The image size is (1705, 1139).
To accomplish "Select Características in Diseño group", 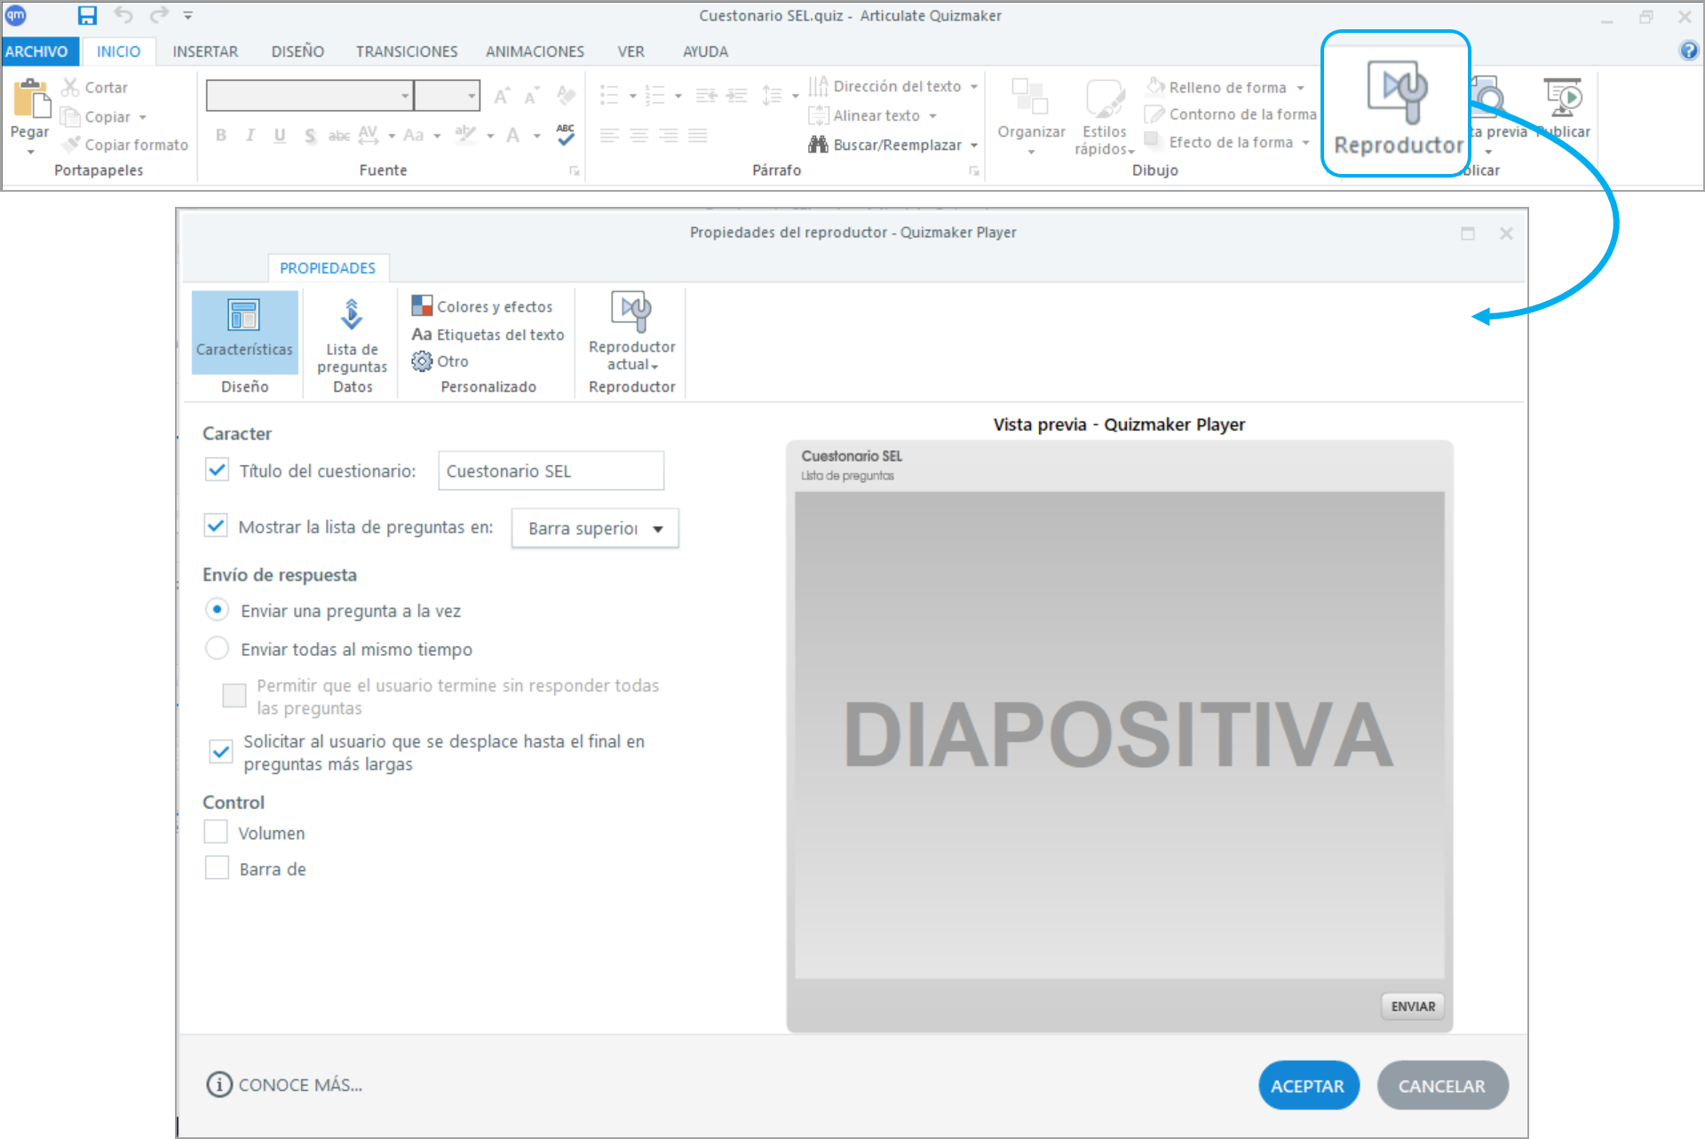I will 244,332.
